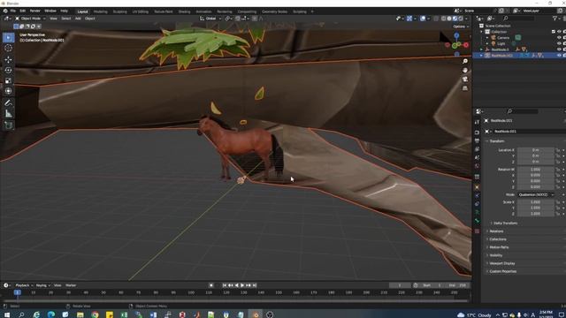Switch to the Modeling workspace tab
The image size is (566, 318).
tap(100, 11)
